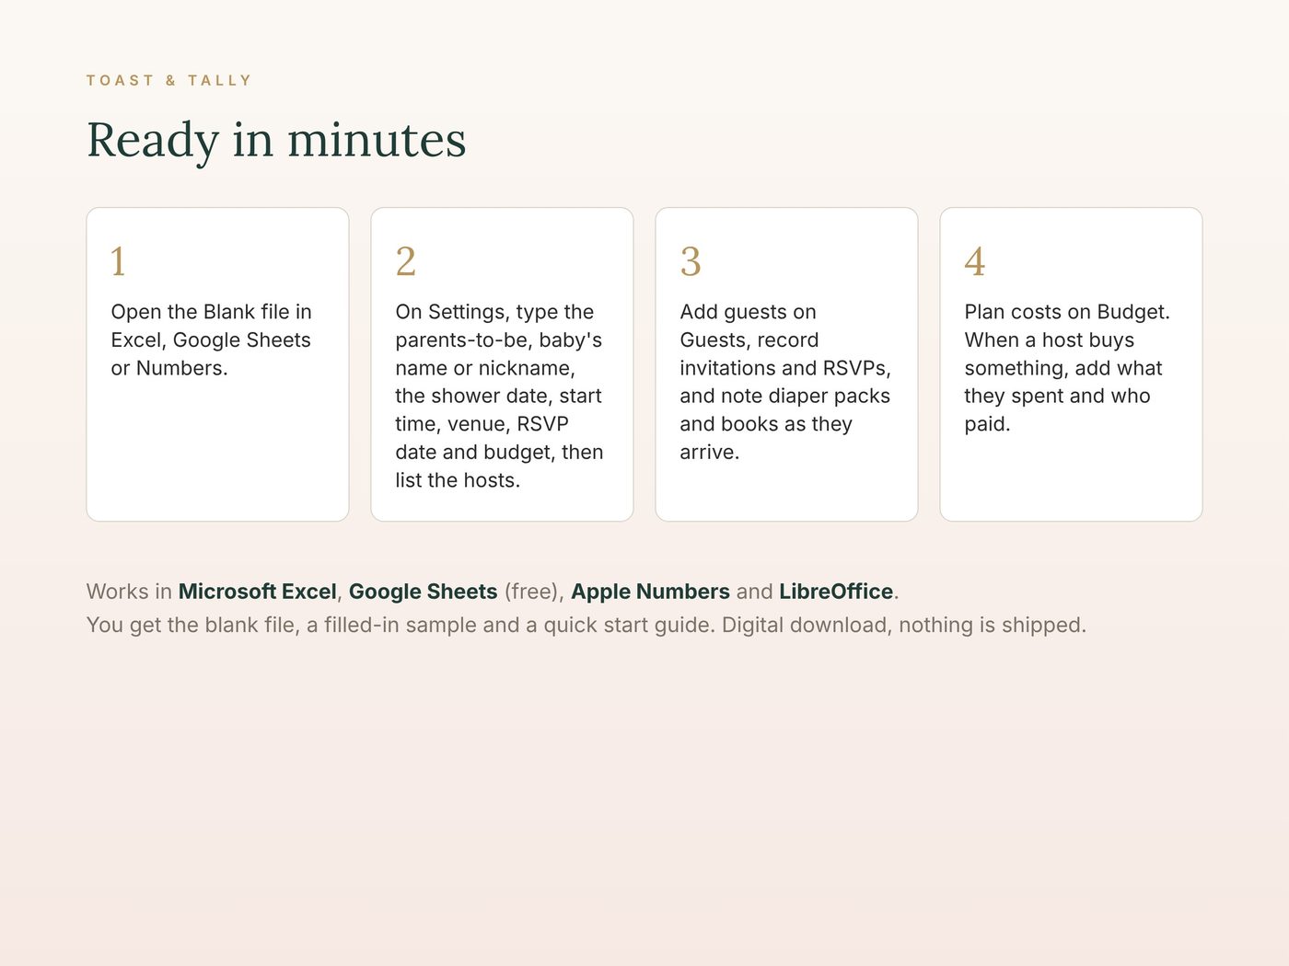Click the 'Plan costs on Budget' description
Screen dimensions: 1289x966
[1067, 368]
